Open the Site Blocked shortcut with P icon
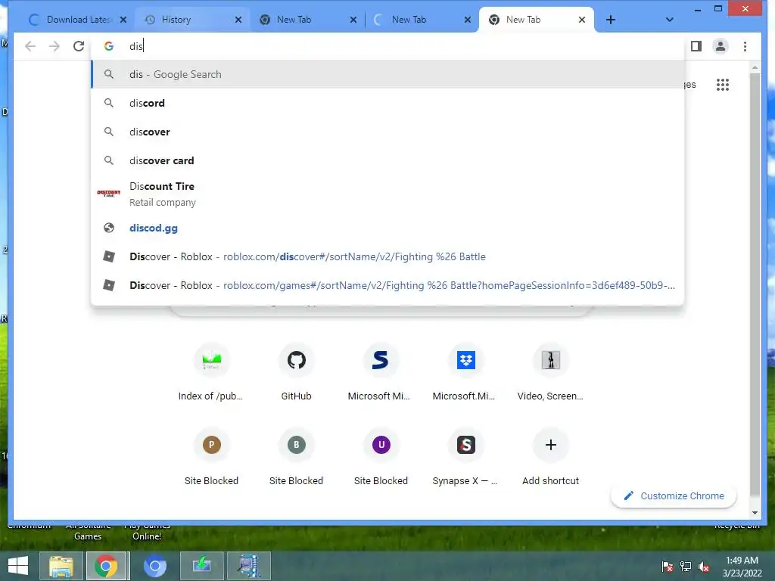Viewport: 775px width, 581px height. 211,458
